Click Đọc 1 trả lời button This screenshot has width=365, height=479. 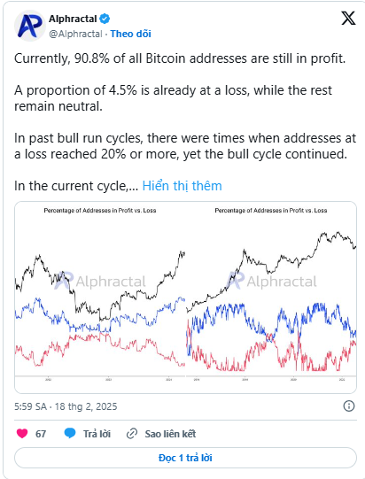[185, 458]
